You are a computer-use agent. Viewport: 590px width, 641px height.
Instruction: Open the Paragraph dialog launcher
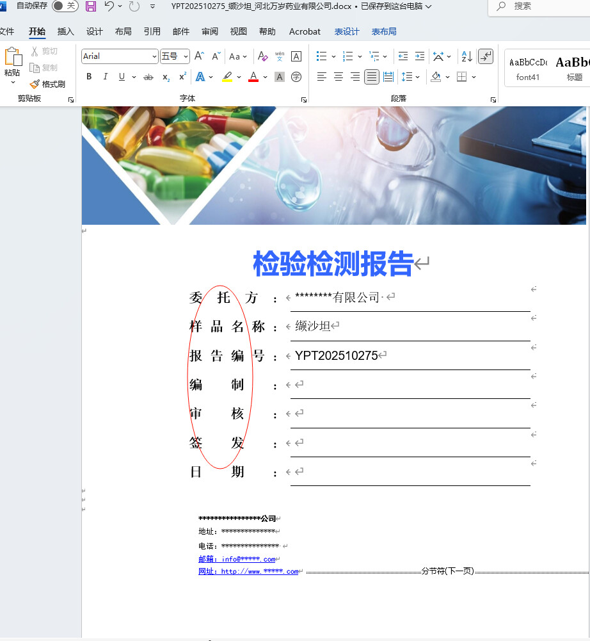(x=493, y=100)
